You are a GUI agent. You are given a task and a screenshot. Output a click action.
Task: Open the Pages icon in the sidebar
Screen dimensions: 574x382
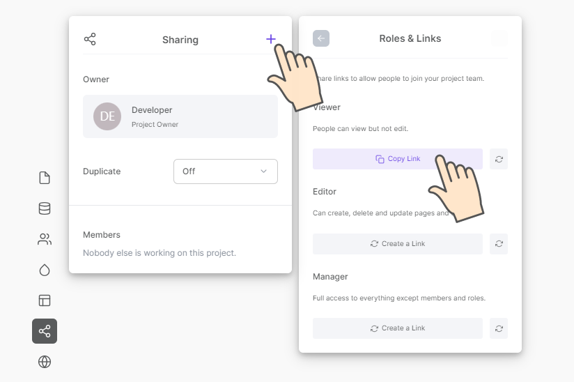[45, 178]
